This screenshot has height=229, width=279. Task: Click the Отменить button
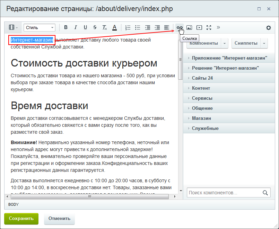coord(59,219)
